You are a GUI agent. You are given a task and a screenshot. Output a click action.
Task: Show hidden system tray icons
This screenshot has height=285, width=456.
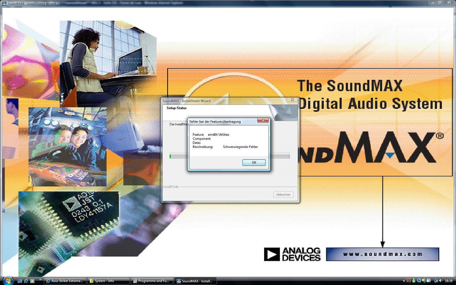[404, 281]
